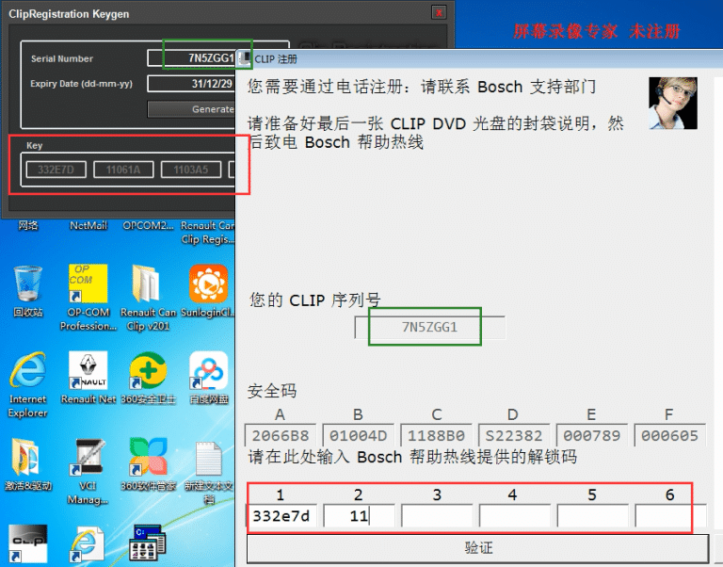Click Generate button in the Keygen

click(x=193, y=109)
